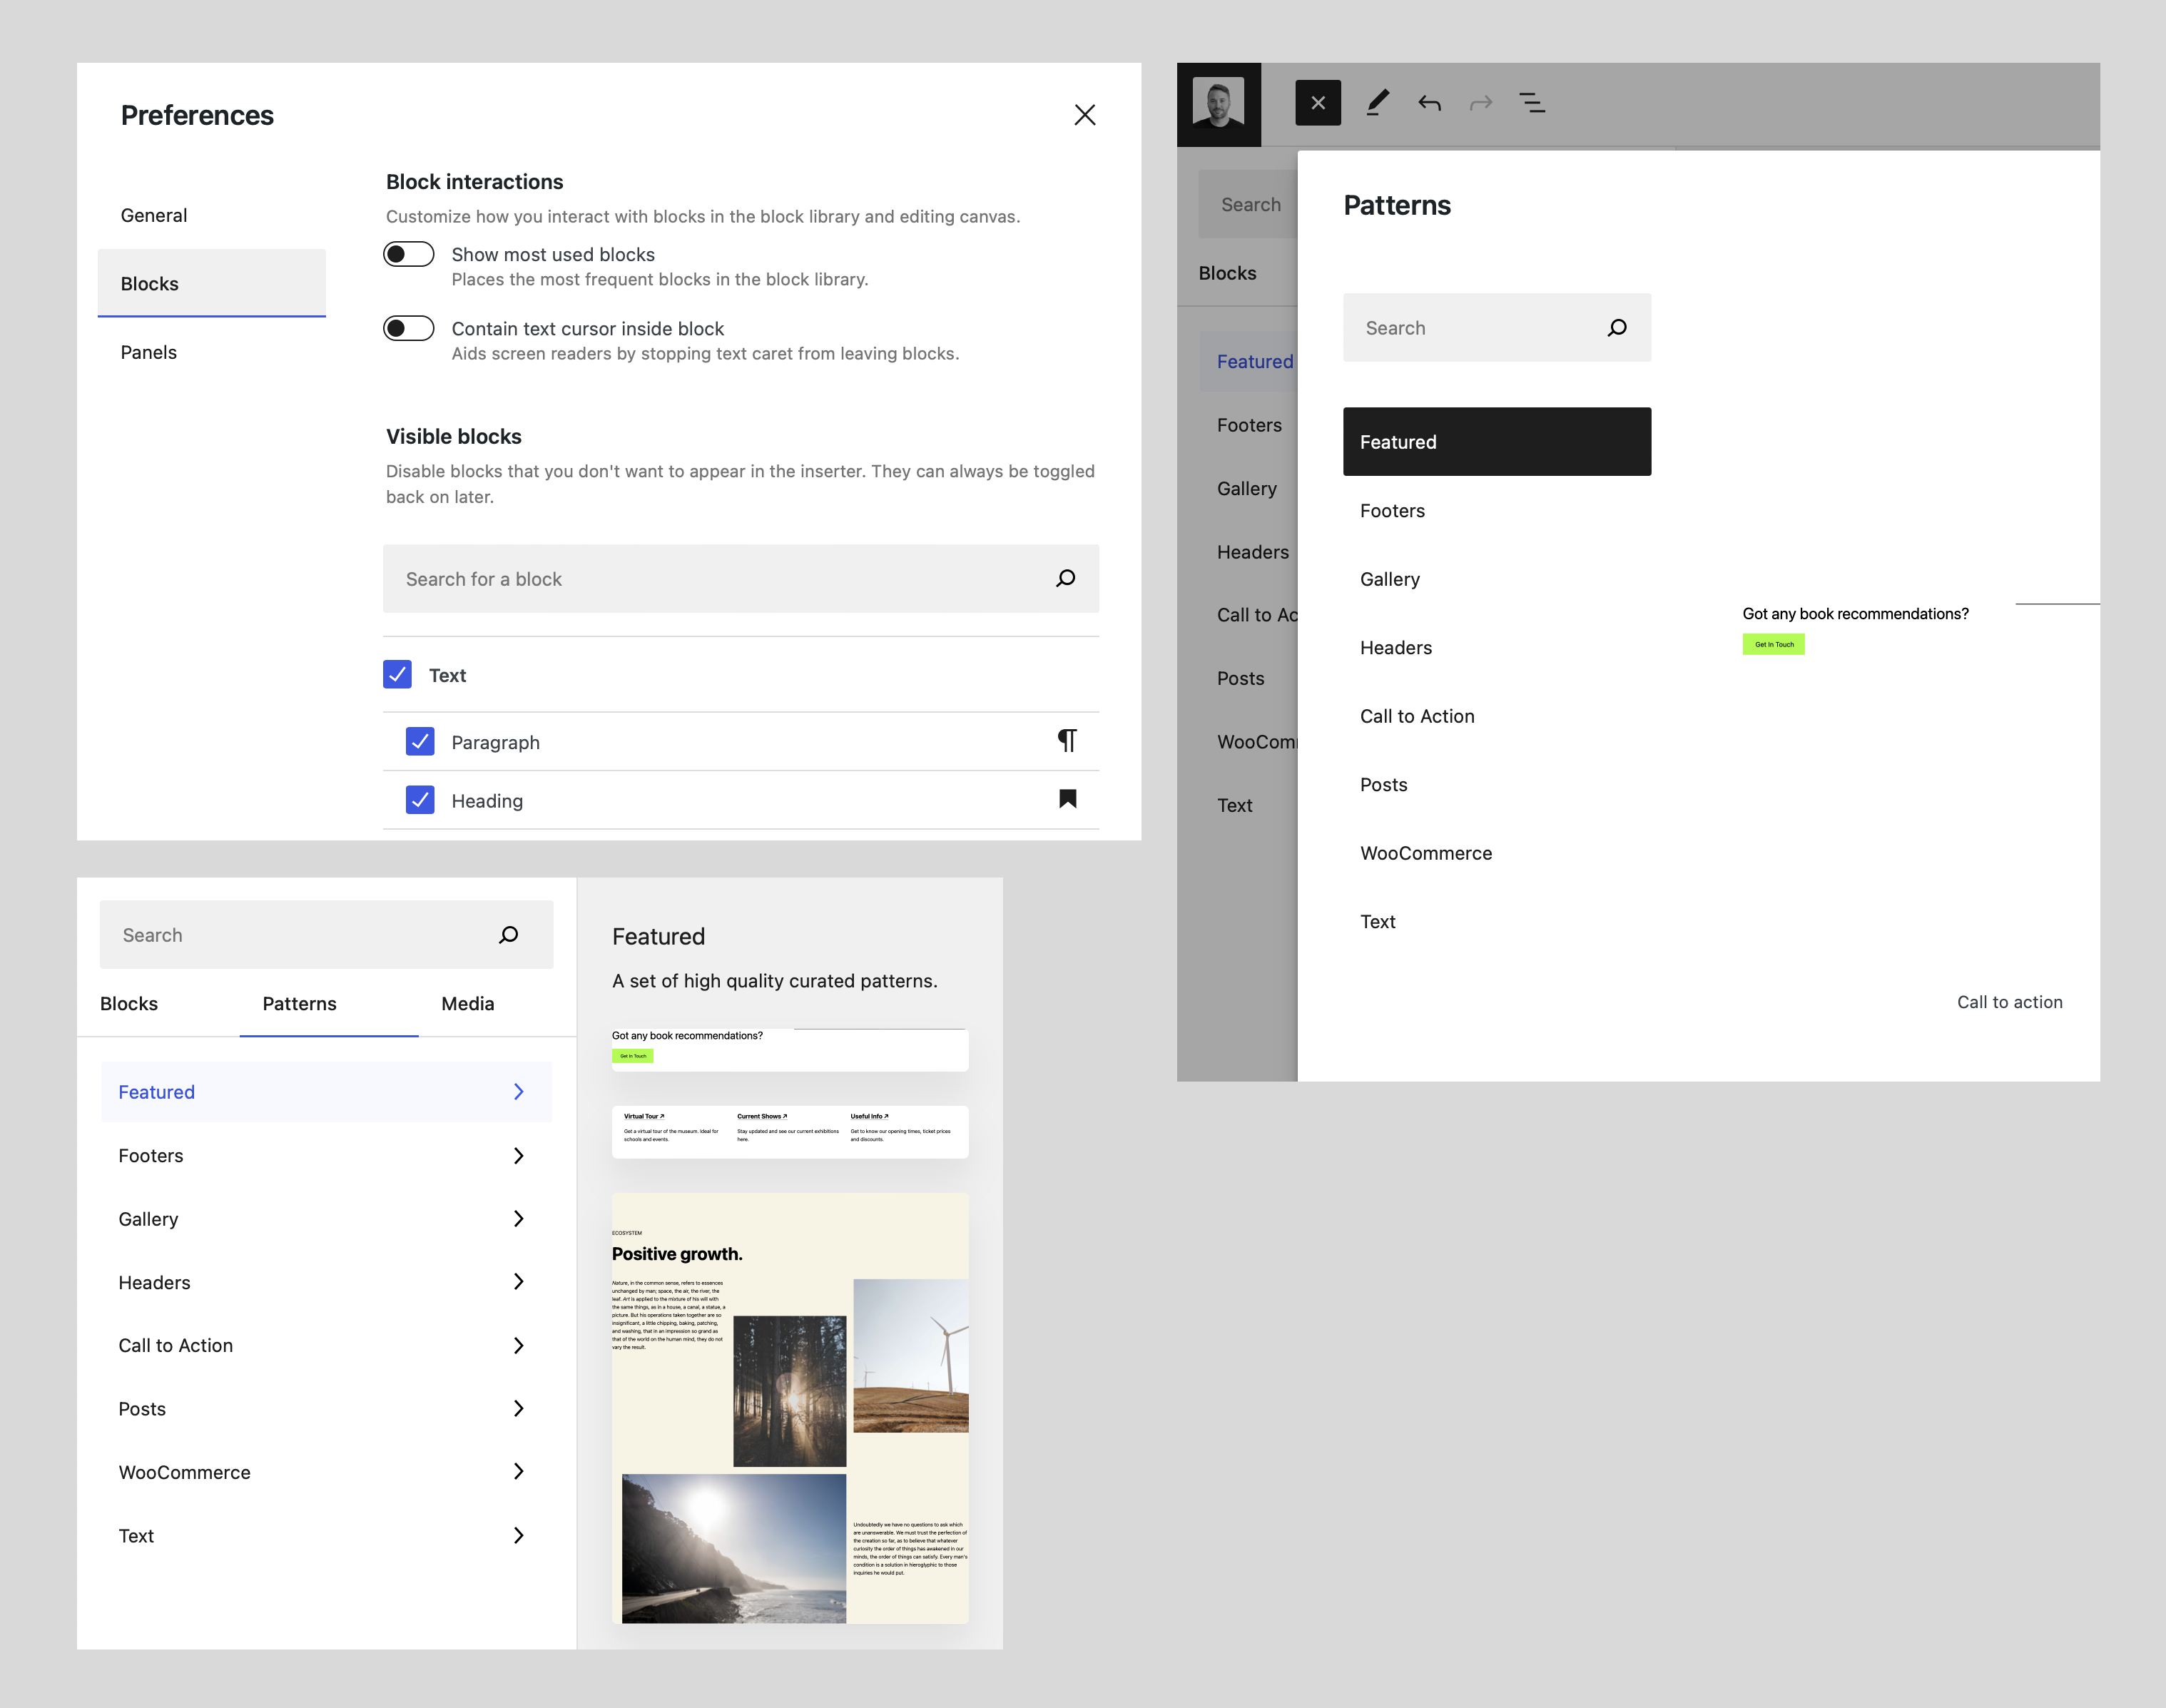Close the Preferences dialog with X icon
The height and width of the screenshot is (1708, 2166).
click(x=1084, y=115)
